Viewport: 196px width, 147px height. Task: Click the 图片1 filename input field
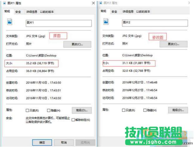[x=59, y=23]
